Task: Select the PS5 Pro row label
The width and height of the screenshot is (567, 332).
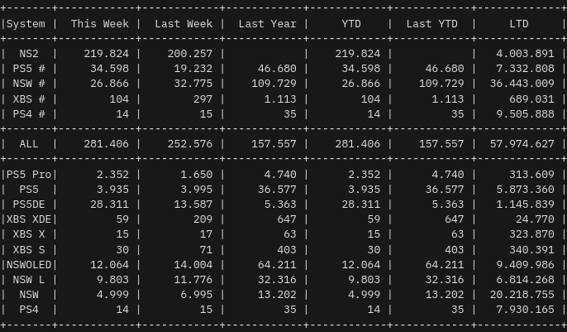Action: [x=29, y=175]
